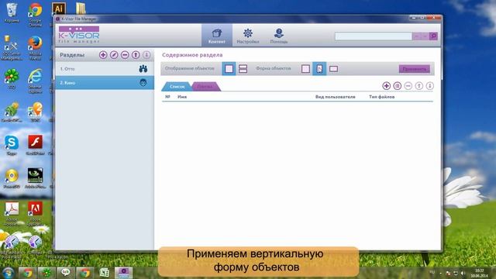Click the second round icon in content toolbar
The height and width of the screenshot is (279, 496).
point(398,86)
